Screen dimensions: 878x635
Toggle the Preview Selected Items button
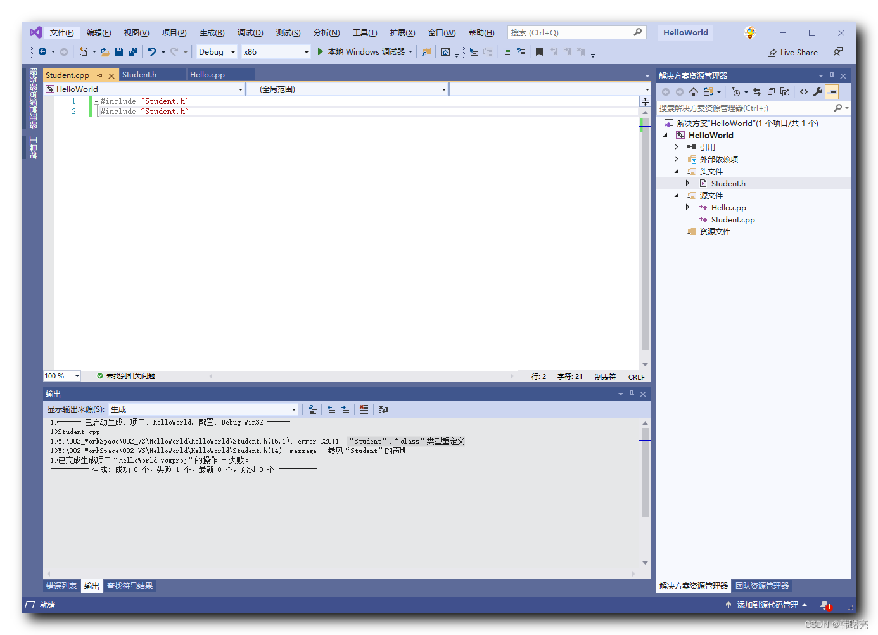(x=832, y=92)
